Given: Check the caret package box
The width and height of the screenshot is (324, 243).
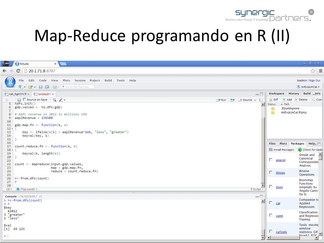Looking at the screenshot, I should (271, 215).
